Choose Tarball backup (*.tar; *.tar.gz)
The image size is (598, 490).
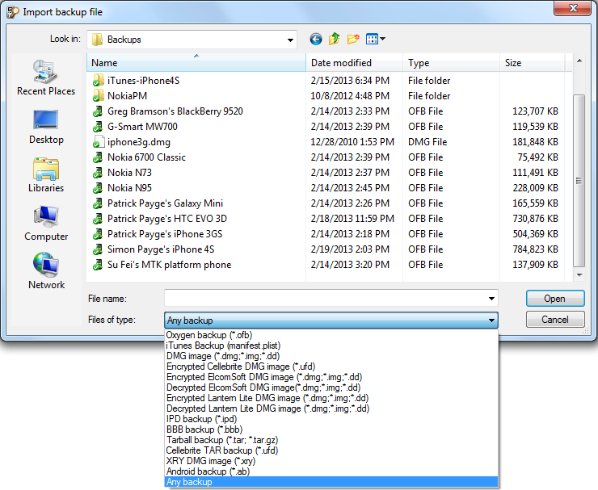coord(331,440)
